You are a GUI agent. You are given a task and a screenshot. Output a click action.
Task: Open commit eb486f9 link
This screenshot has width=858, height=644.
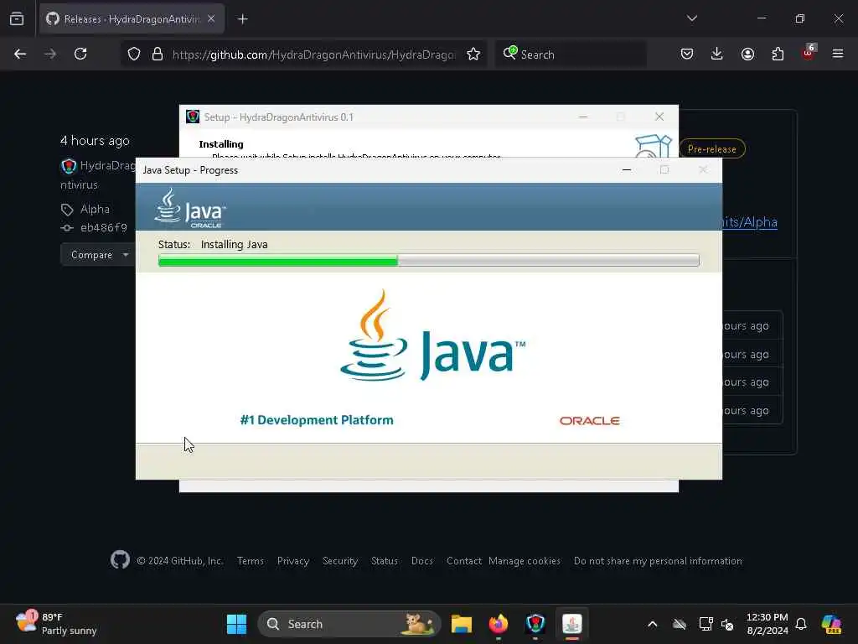coord(103,227)
